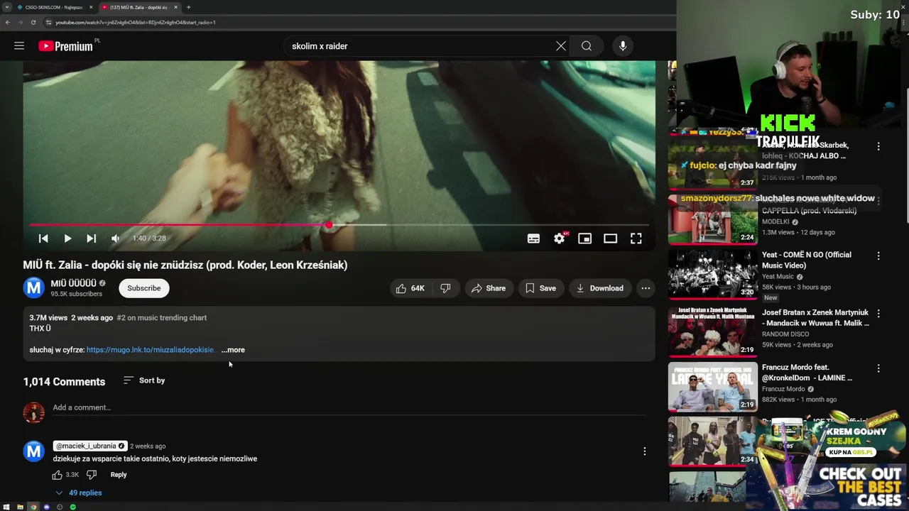Open Josef Bratan x Zenek Martyniuk title
The width and height of the screenshot is (909, 511).
pos(816,318)
